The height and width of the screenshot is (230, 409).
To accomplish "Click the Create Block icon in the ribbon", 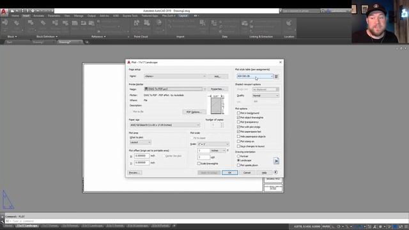I will click(x=31, y=23).
